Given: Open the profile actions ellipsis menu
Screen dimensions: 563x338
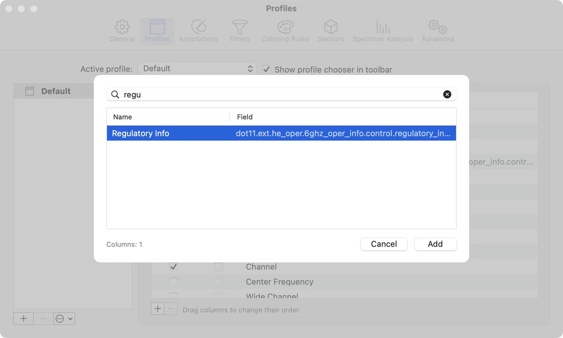Looking at the screenshot, I should point(61,318).
